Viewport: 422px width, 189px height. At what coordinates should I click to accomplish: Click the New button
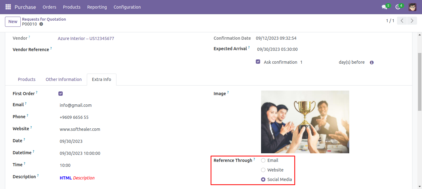click(x=13, y=22)
